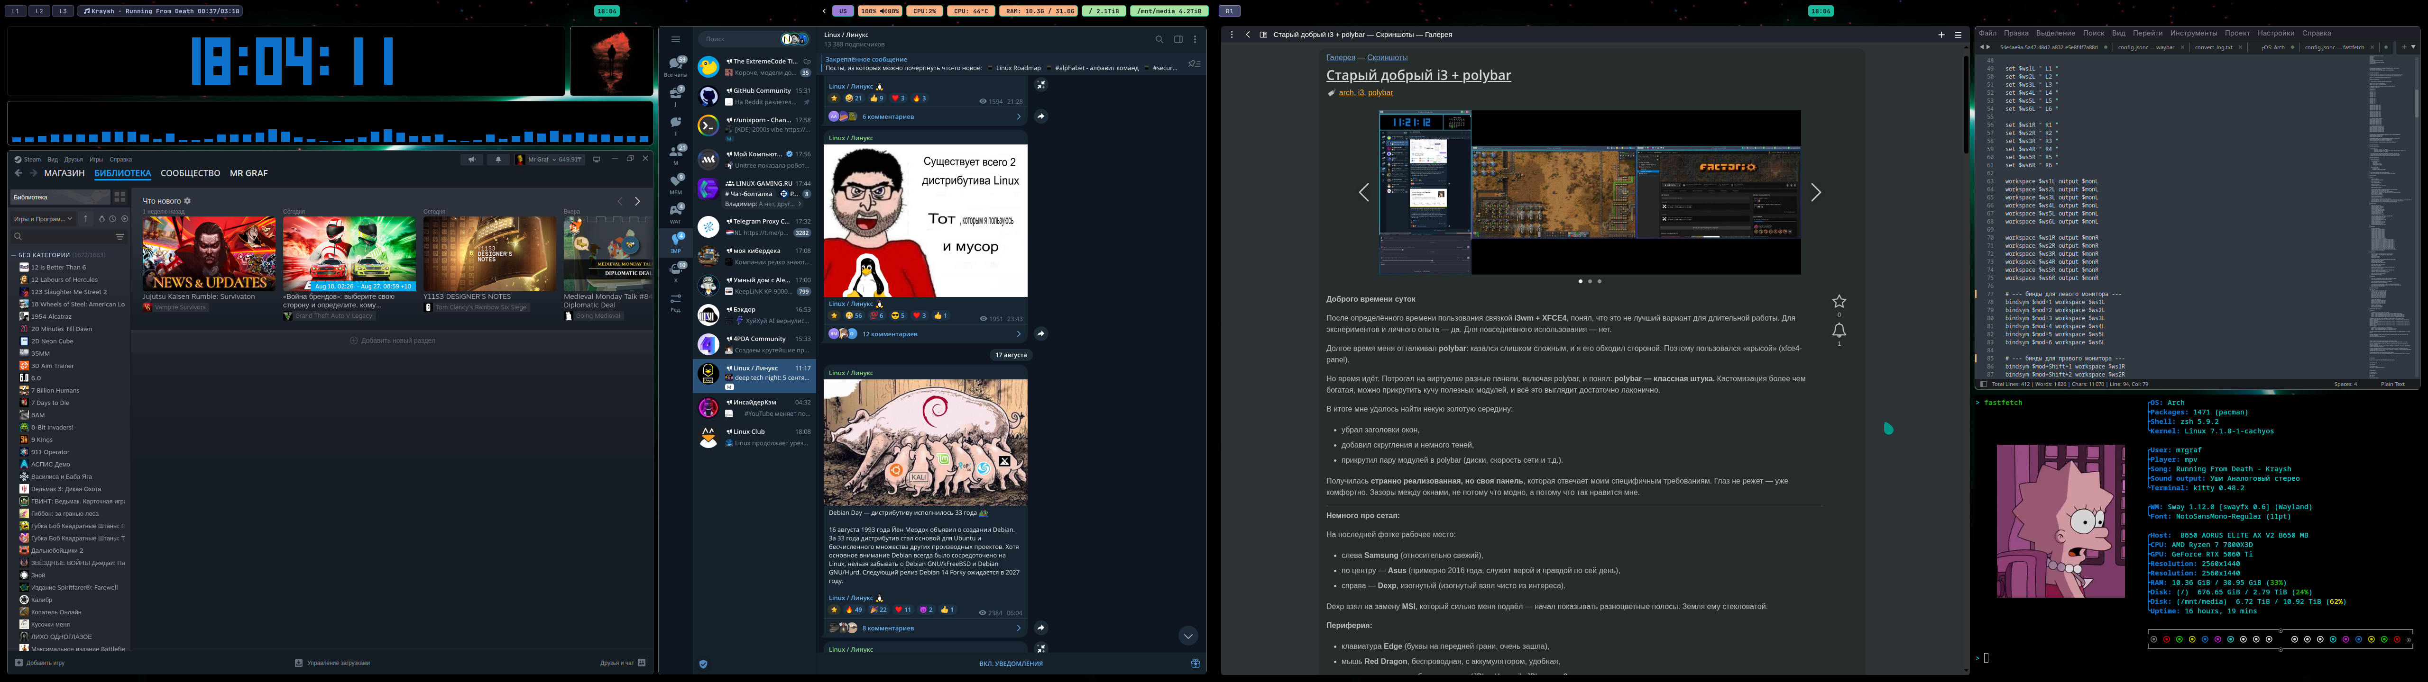Open Steam Big Picture monitor icon

coord(597,159)
